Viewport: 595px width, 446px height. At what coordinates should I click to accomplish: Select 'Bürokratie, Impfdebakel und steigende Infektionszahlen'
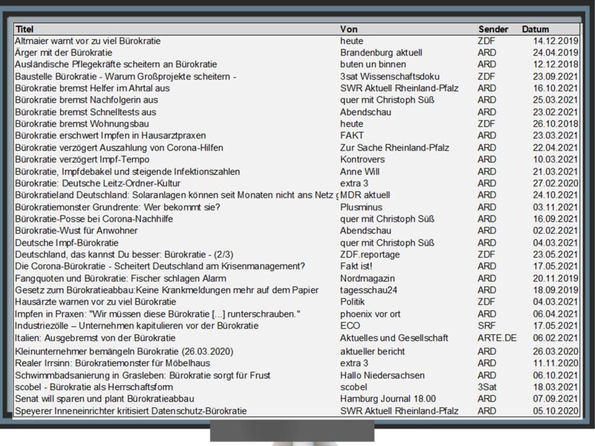pyautogui.click(x=297, y=172)
